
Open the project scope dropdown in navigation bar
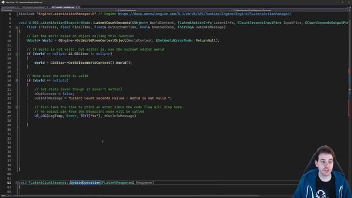[x=58, y=10]
